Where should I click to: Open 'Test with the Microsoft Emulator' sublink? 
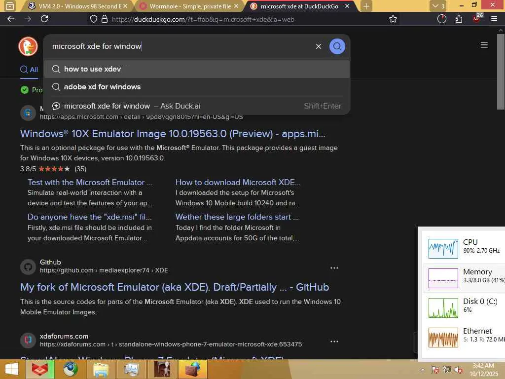point(90,183)
